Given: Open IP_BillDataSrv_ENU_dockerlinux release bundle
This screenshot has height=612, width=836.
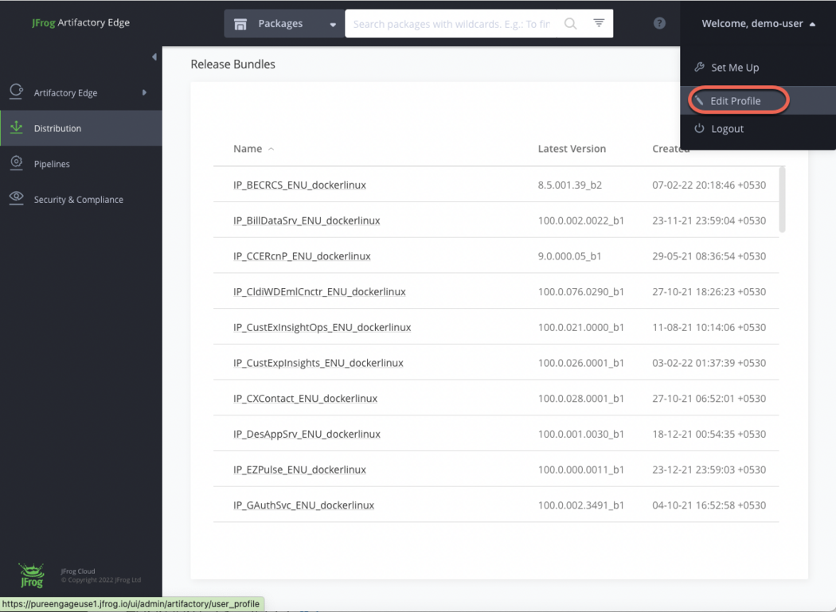Looking at the screenshot, I should (x=306, y=220).
